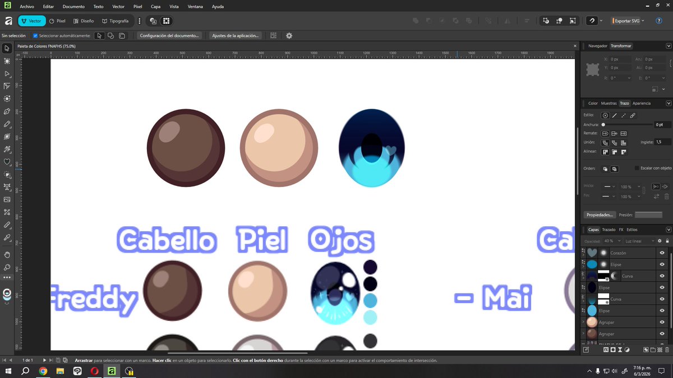Expand the last Agrupar layer

pos(583,333)
